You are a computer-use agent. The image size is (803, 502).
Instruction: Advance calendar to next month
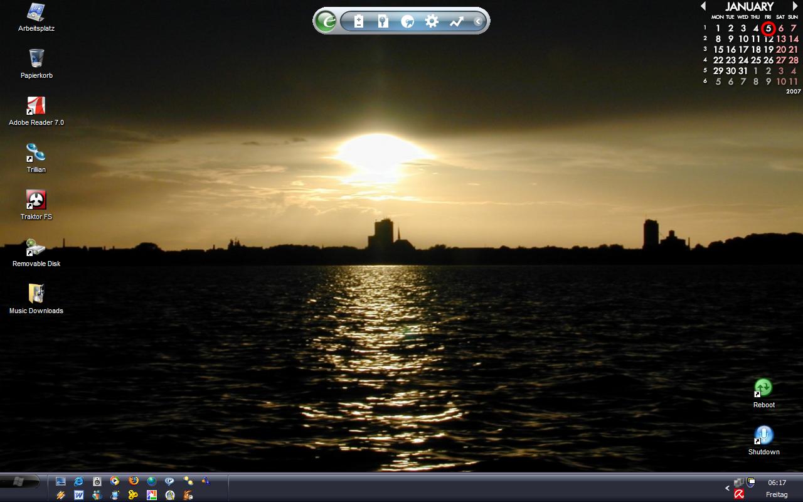click(x=795, y=6)
